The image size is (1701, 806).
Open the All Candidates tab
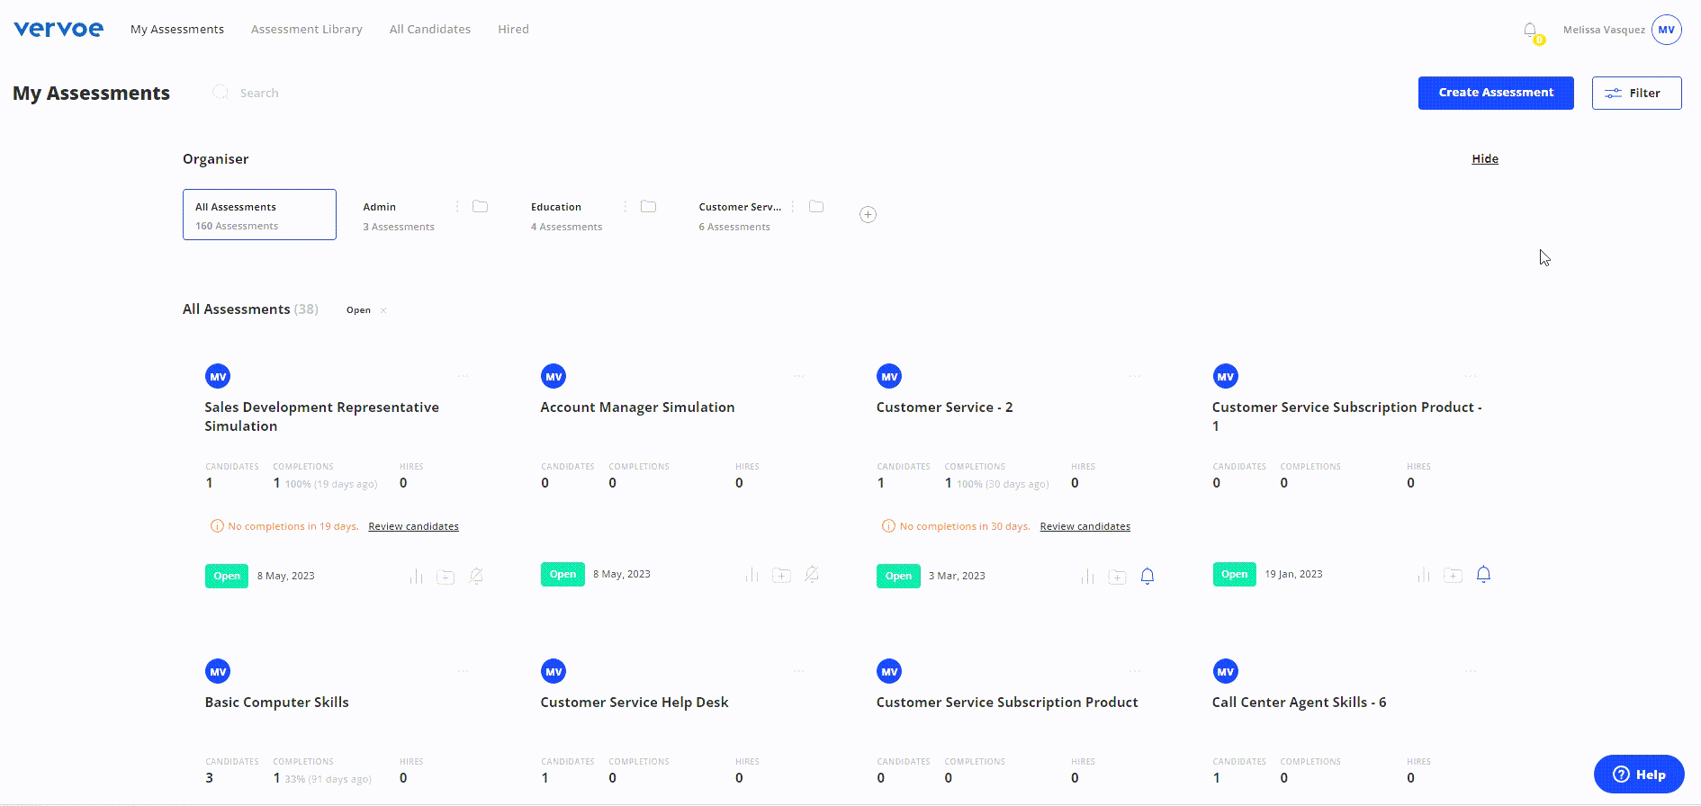(430, 30)
